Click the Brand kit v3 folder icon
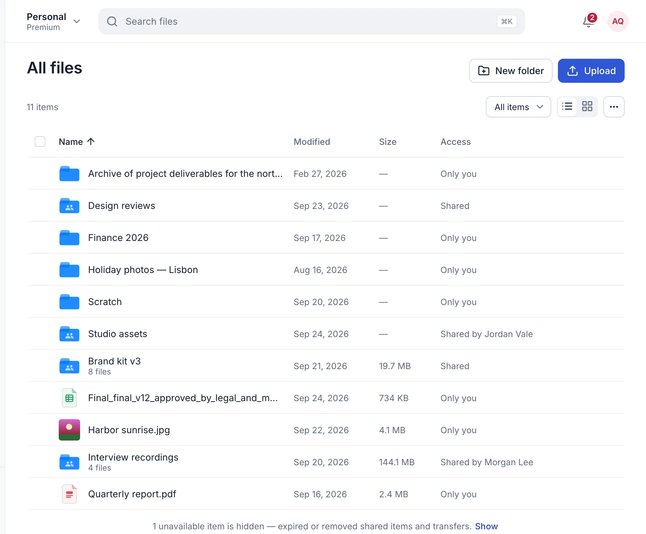Viewport: 646px width, 534px height. (x=69, y=366)
